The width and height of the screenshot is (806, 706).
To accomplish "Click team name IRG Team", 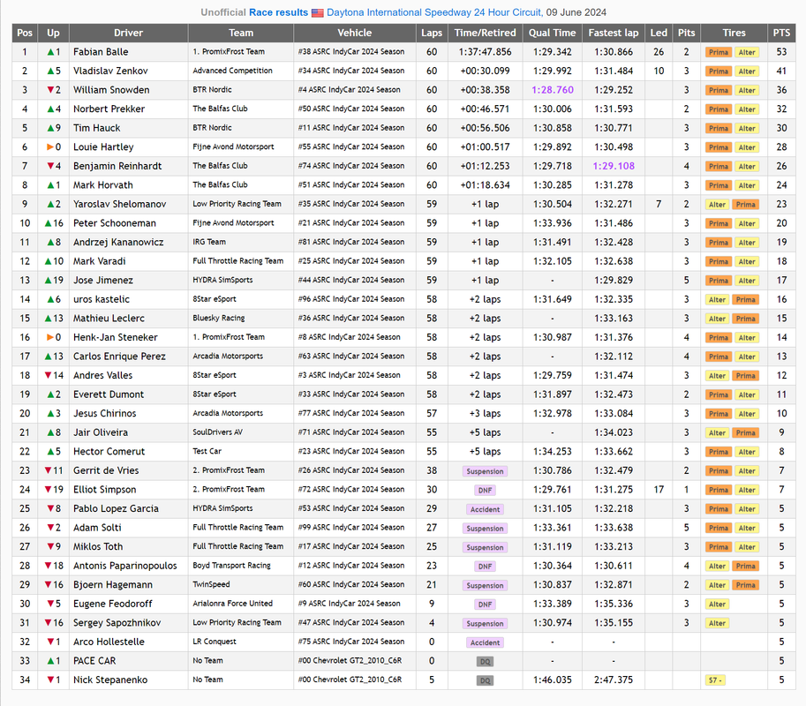I will (x=209, y=242).
